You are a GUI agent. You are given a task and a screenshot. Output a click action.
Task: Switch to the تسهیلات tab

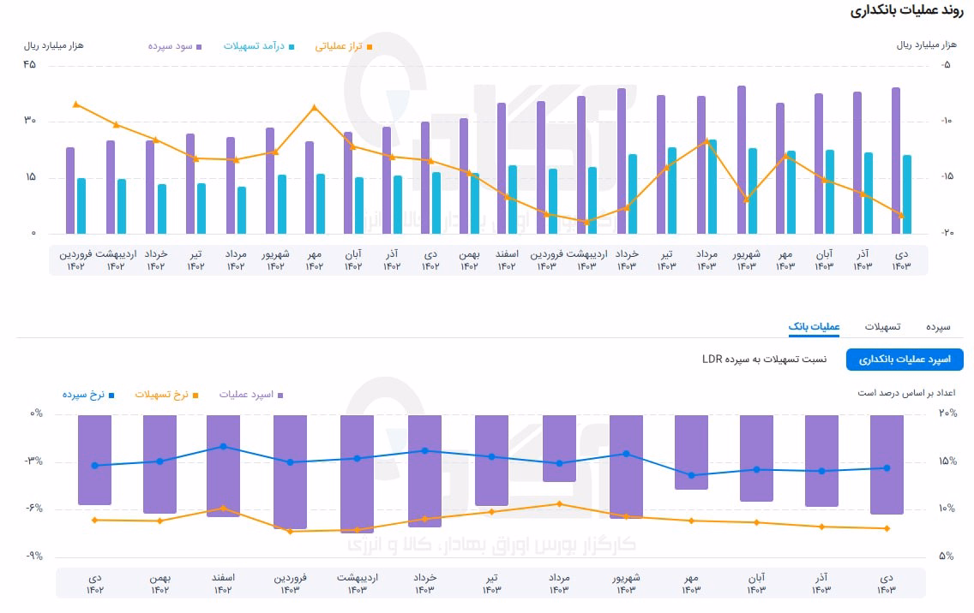pos(882,327)
